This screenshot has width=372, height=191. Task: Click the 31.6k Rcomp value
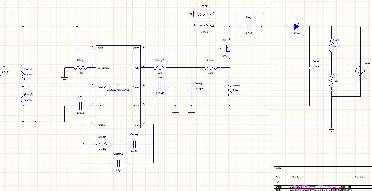[x=102, y=149]
